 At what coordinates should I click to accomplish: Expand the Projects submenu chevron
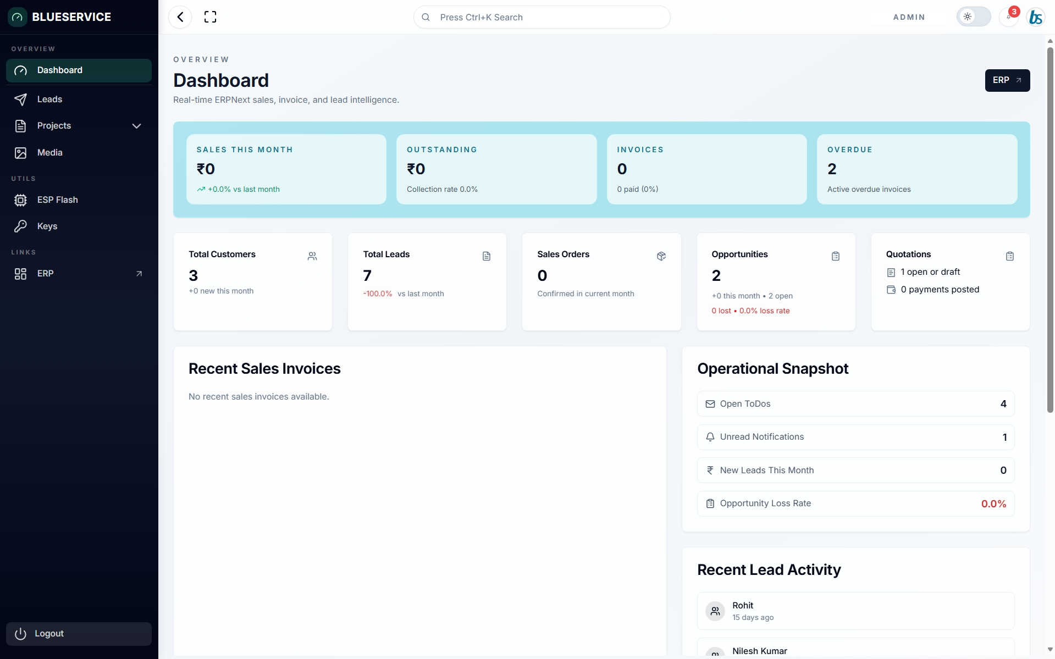tap(137, 126)
